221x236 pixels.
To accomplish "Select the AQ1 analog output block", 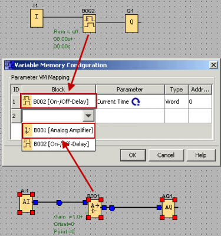I will (169, 209).
